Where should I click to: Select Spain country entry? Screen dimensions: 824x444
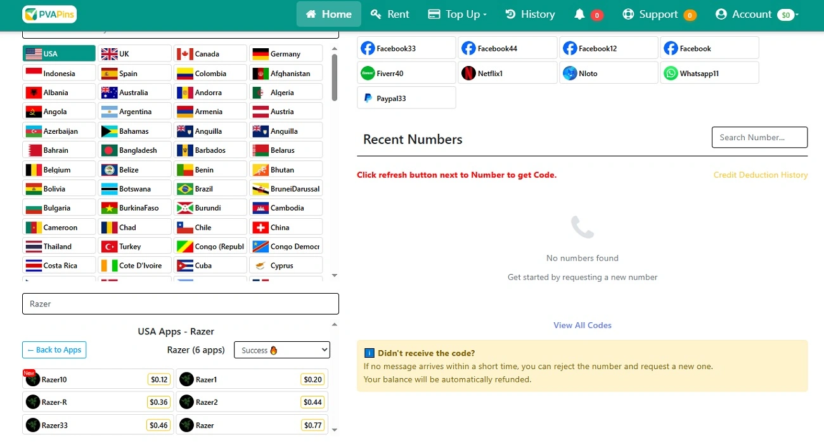tap(135, 73)
